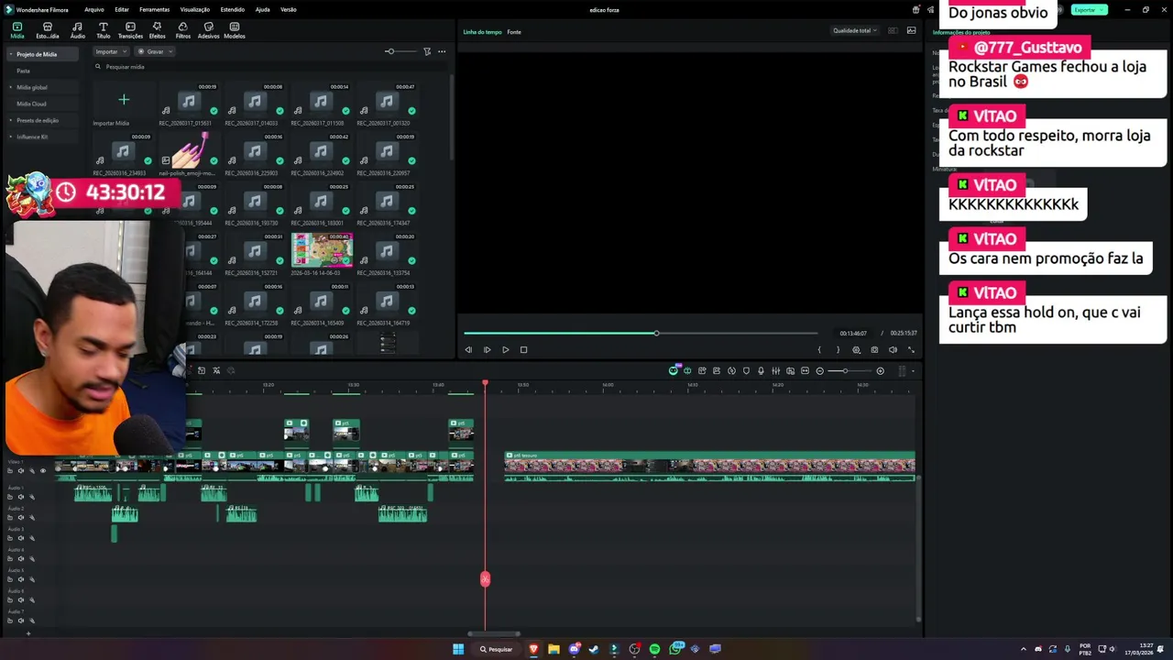The width and height of the screenshot is (1173, 660).
Task: Open the Importar dropdown
Action: (x=110, y=51)
